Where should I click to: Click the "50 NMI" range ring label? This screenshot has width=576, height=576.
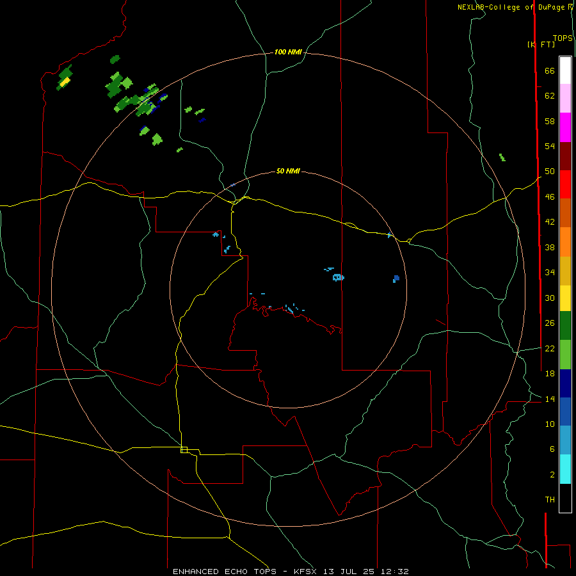coord(288,171)
